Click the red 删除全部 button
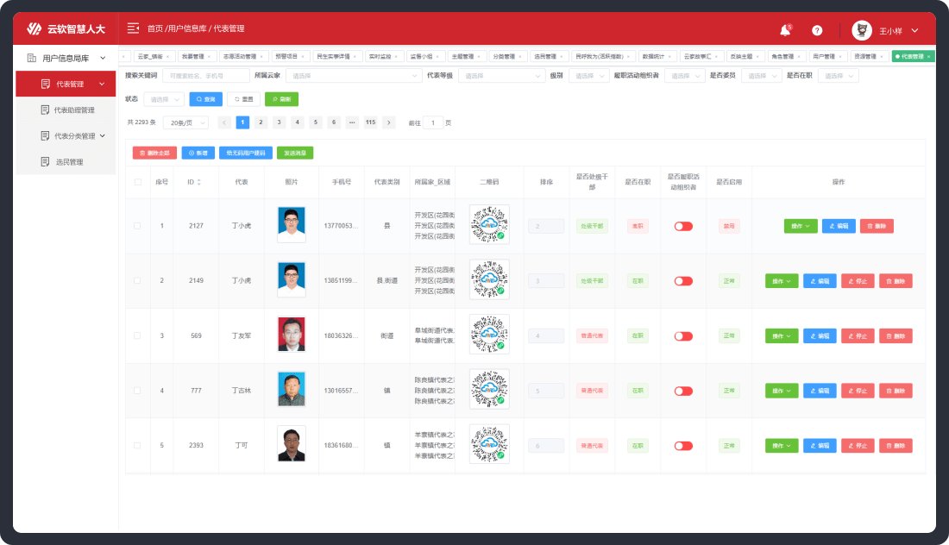This screenshot has width=949, height=545. 154,153
